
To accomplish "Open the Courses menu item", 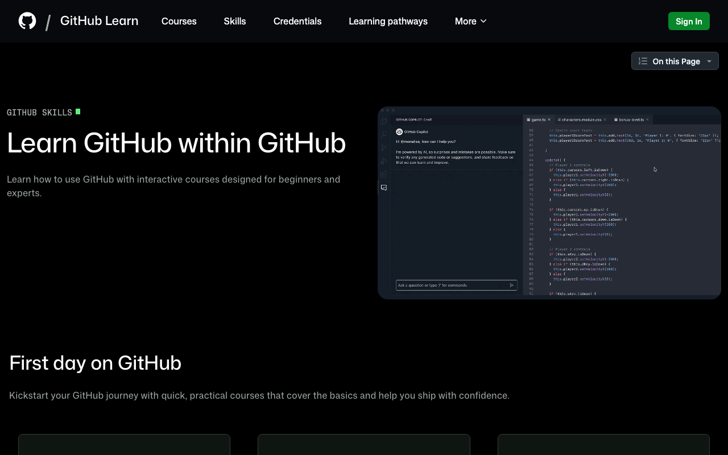I will pyautogui.click(x=179, y=21).
